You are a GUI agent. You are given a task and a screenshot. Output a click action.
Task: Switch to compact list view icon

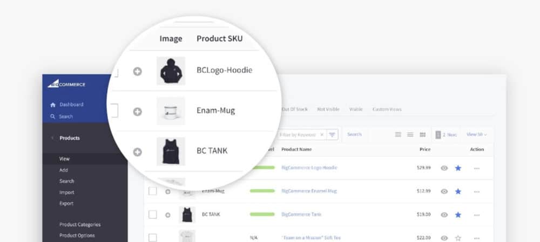coord(410,134)
